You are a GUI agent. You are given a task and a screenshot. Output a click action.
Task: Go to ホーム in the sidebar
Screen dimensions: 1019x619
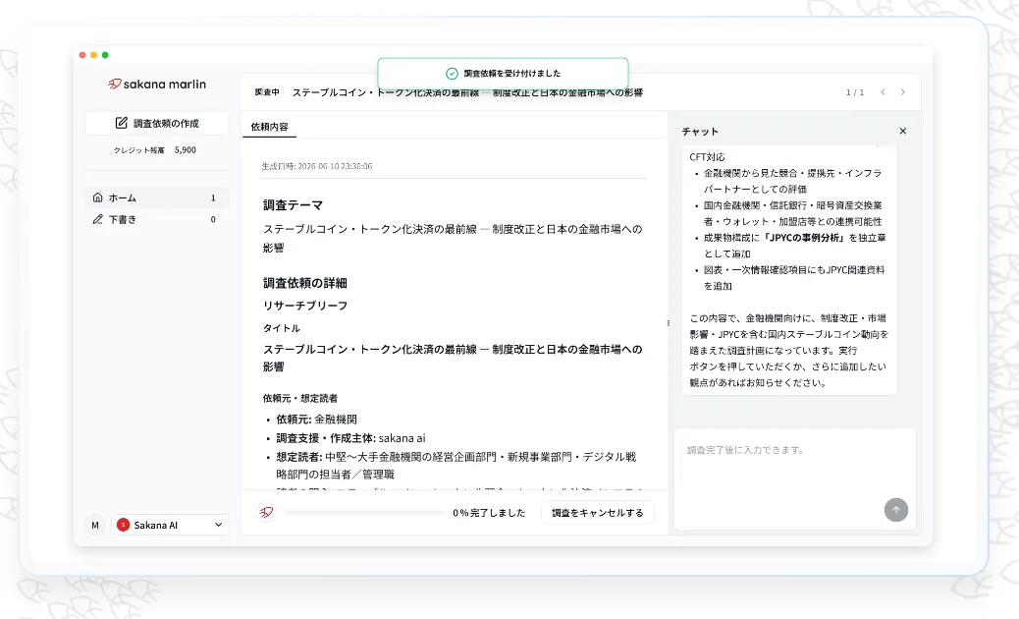point(157,197)
